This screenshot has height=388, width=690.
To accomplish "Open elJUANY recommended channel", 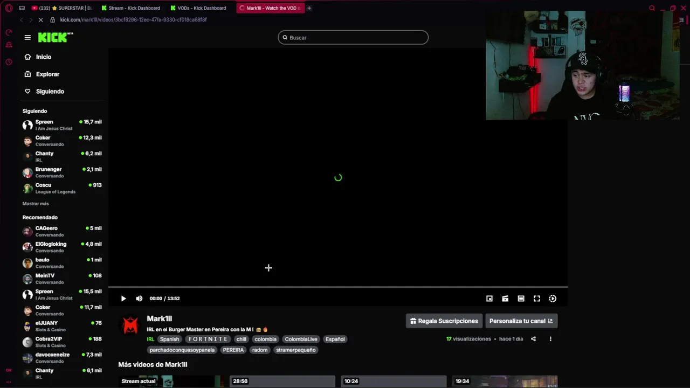I will (62, 326).
